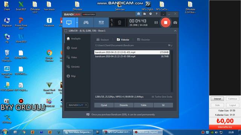Toggle the 1280x720 Ekran 1 checkbox

(x=66, y=31)
